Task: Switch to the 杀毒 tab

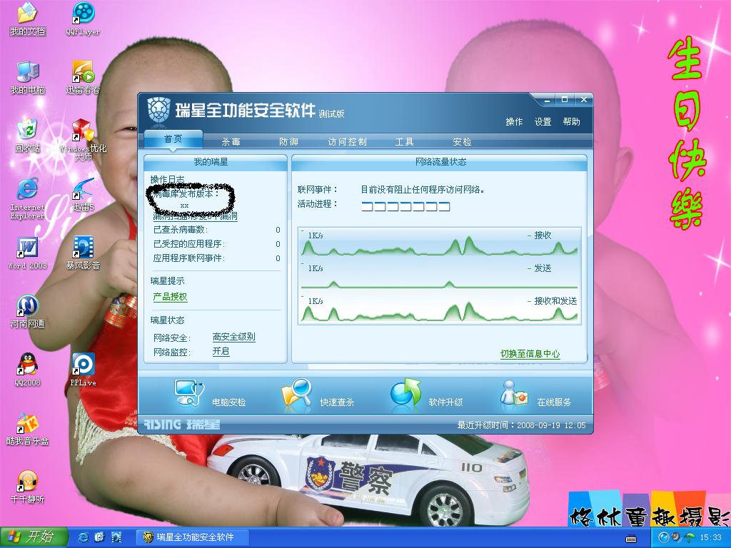Action: (x=231, y=142)
